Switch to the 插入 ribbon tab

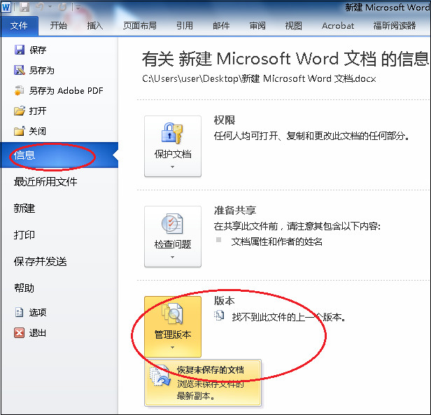95,26
